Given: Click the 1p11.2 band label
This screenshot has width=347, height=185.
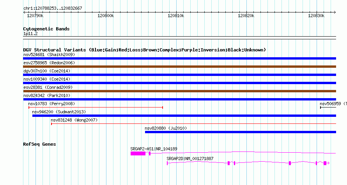Looking at the screenshot, I should [30, 34].
